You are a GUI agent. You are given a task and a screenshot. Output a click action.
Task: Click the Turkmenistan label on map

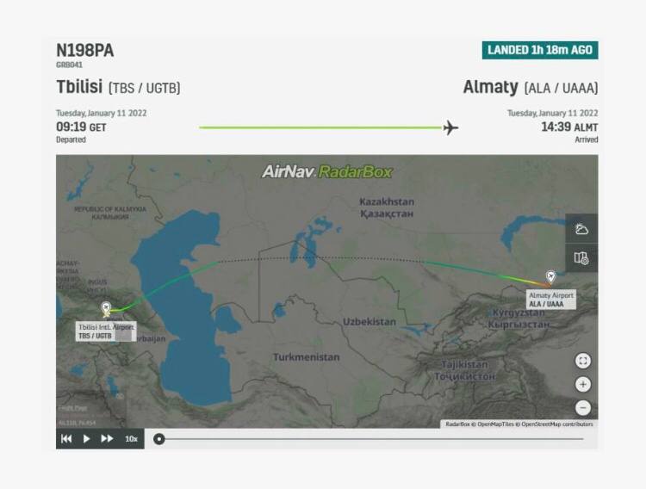[307, 357]
